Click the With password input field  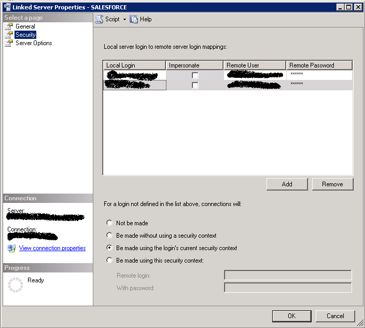288,288
